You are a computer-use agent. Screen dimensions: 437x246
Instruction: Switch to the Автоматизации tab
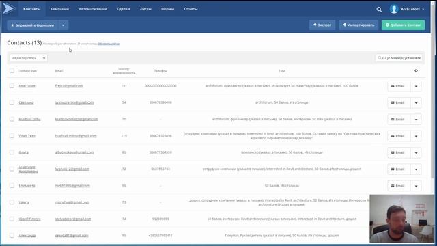click(93, 9)
